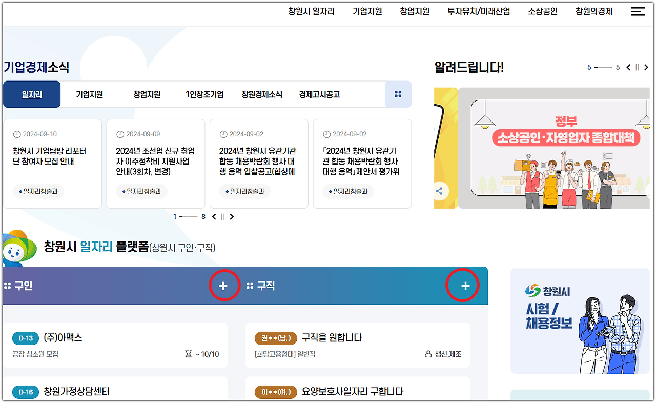Go back to previous news card page

(x=214, y=216)
